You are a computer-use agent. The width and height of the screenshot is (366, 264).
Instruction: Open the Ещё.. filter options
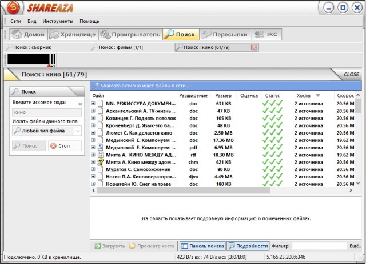355,246
